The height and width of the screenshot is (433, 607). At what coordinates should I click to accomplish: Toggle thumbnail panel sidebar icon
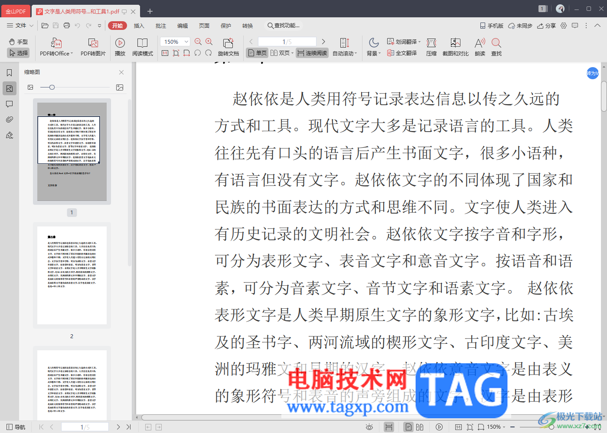pyautogui.click(x=9, y=88)
